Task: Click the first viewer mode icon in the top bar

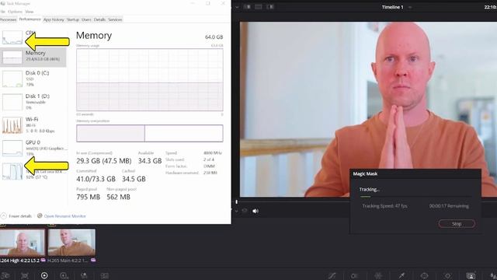Action: coord(247,7)
